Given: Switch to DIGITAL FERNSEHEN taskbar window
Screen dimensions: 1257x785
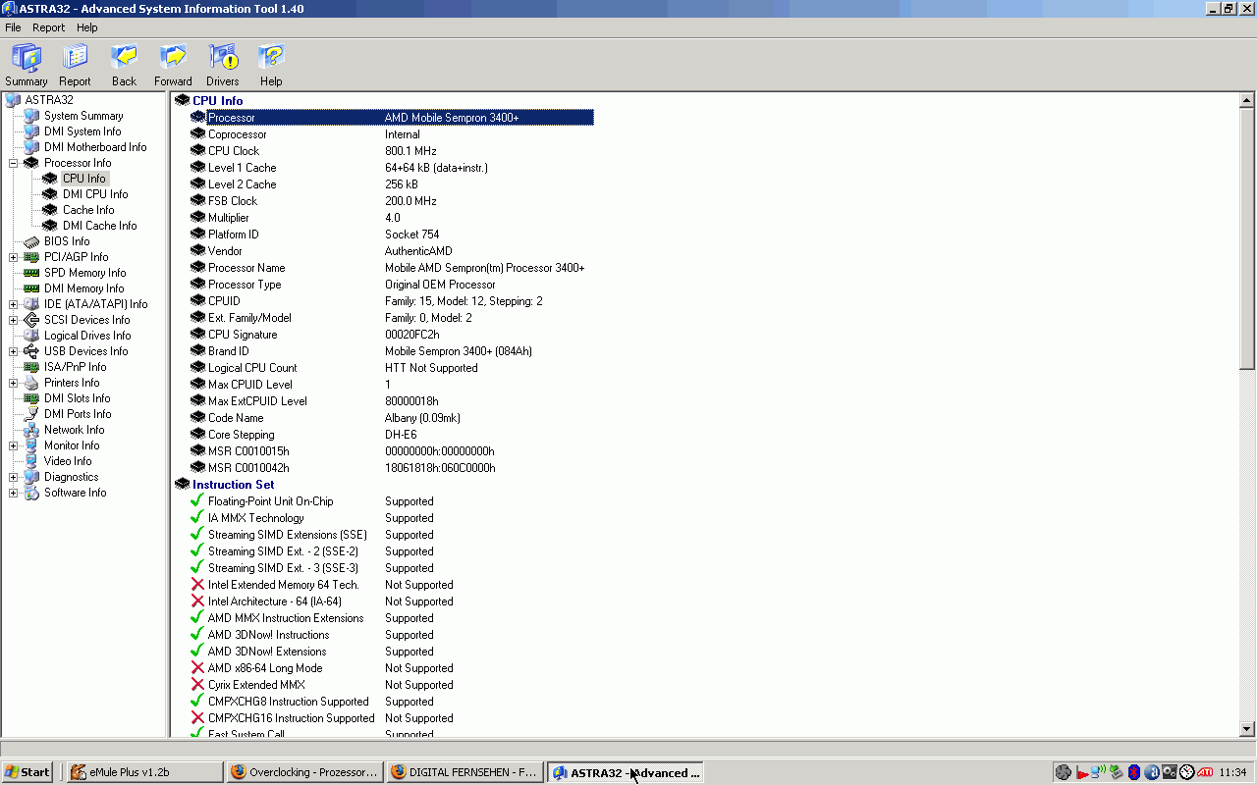Looking at the screenshot, I should click(464, 772).
